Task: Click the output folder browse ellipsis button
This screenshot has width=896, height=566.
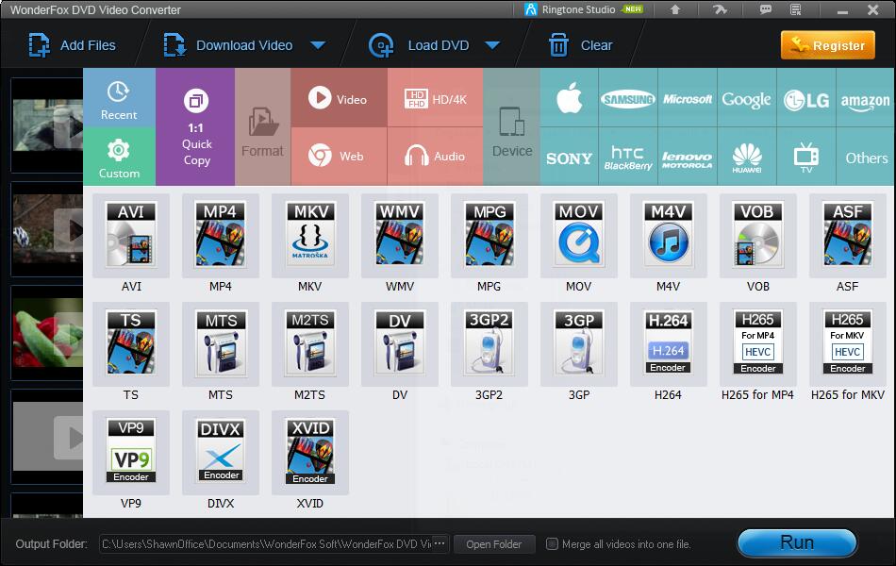Action: pyautogui.click(x=440, y=544)
